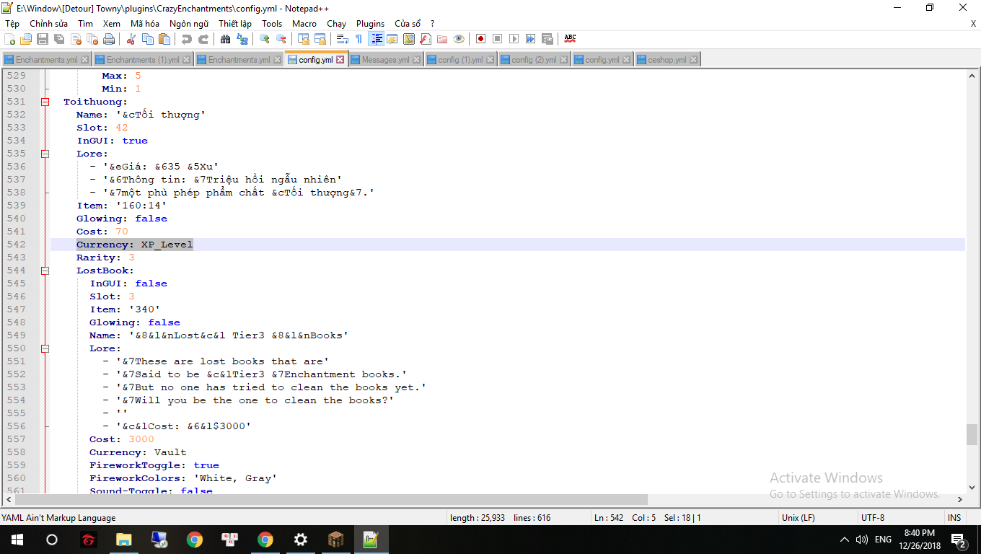Toggle synchronized vertical scrolling
The height and width of the screenshot is (554, 981).
coord(304,39)
